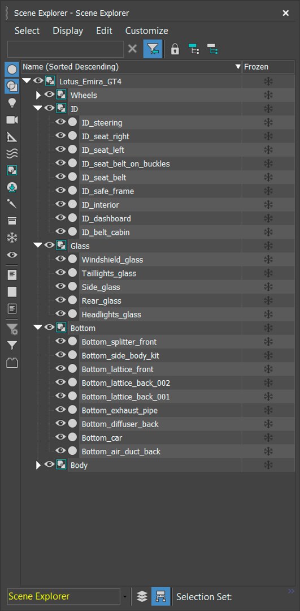300x611 pixels.
Task: Open advanced filter gear-funnel icon
Action: (12, 329)
